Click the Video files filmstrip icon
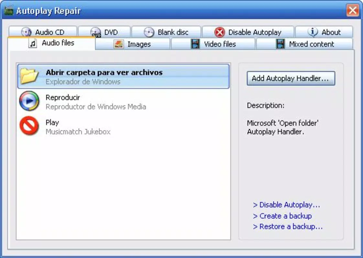The image size is (363, 258). 195,44
